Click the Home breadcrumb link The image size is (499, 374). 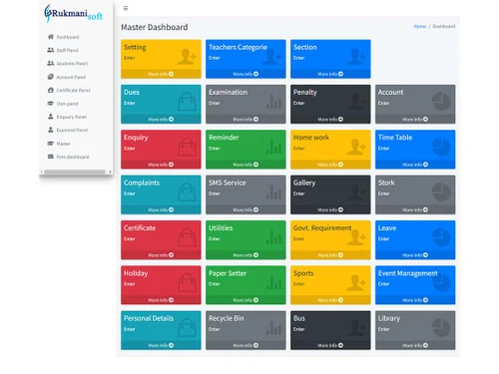point(420,26)
